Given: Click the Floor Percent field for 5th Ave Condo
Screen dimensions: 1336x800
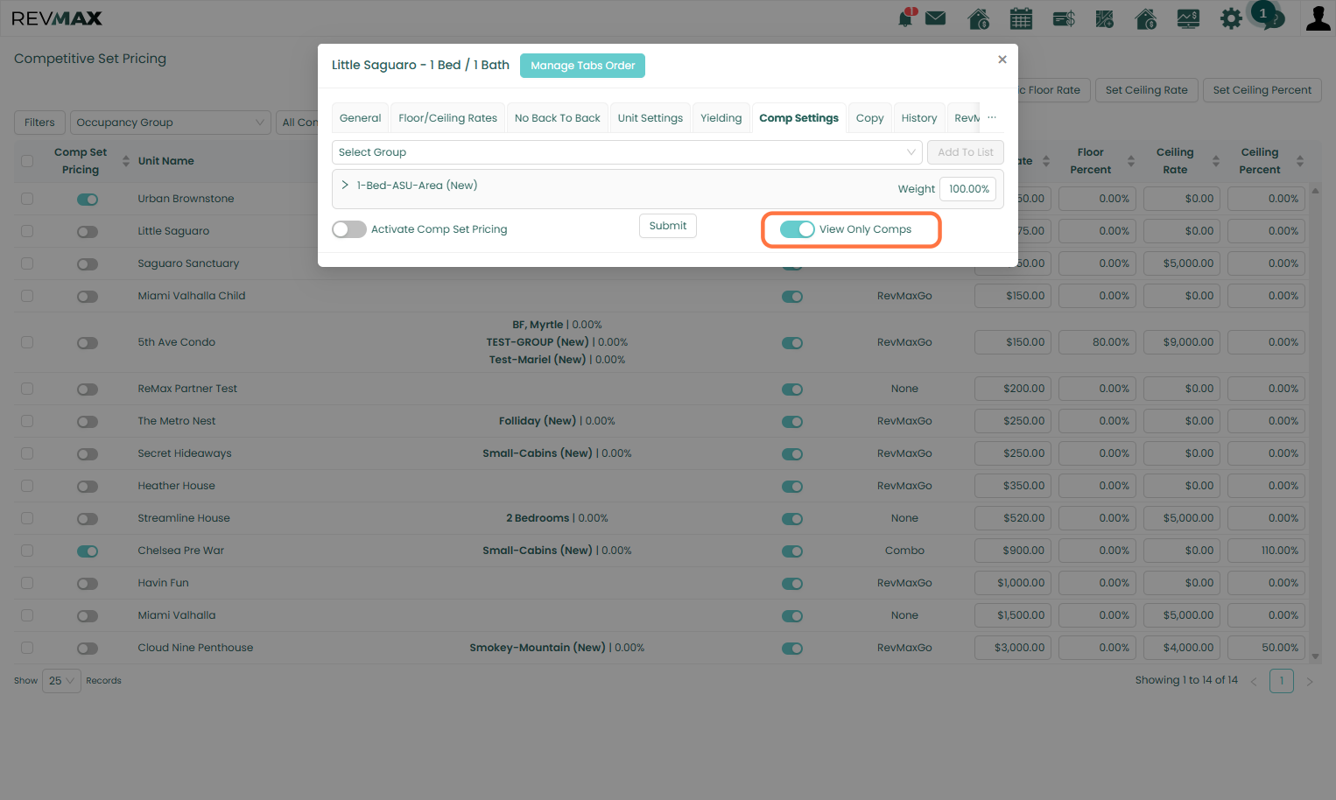Looking at the screenshot, I should coord(1097,342).
